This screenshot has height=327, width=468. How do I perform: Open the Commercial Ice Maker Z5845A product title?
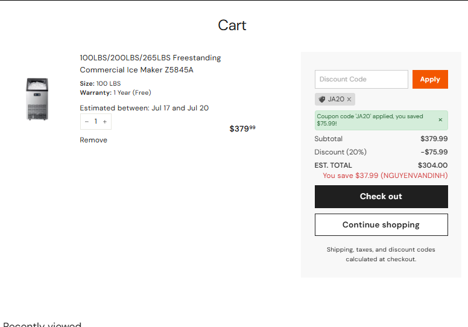click(150, 63)
